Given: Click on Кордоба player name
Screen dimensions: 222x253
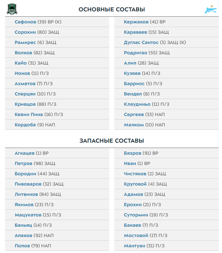Looking at the screenshot, I should pos(25,125).
